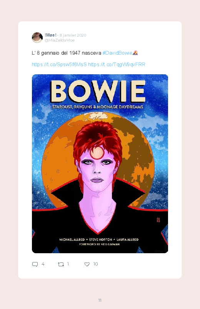Click the Michael Allred author name
200x309 pixels.
(x=72, y=240)
